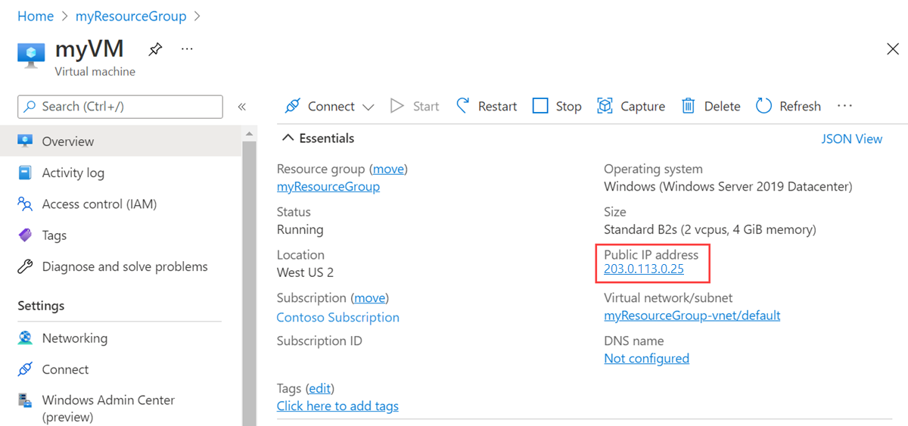Click the public IP address link

coord(644,269)
